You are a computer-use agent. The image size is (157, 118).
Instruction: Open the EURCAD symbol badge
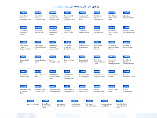point(38,71)
